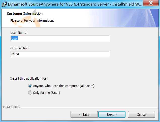Click the 'User Name:' label
The height and width of the screenshot is (122, 160).
pos(19,33)
